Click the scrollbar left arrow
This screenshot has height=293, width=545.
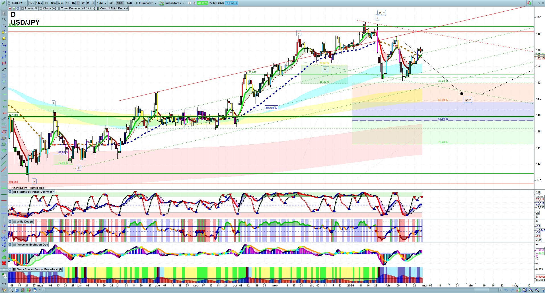coord(44,290)
